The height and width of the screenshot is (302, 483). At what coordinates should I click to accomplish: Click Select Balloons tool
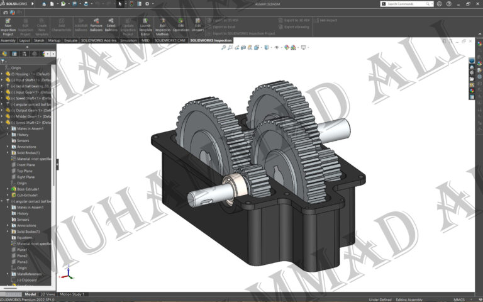(x=111, y=27)
